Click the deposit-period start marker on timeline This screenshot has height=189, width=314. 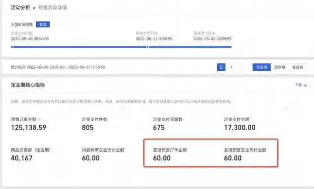pyautogui.click(x=12, y=47)
